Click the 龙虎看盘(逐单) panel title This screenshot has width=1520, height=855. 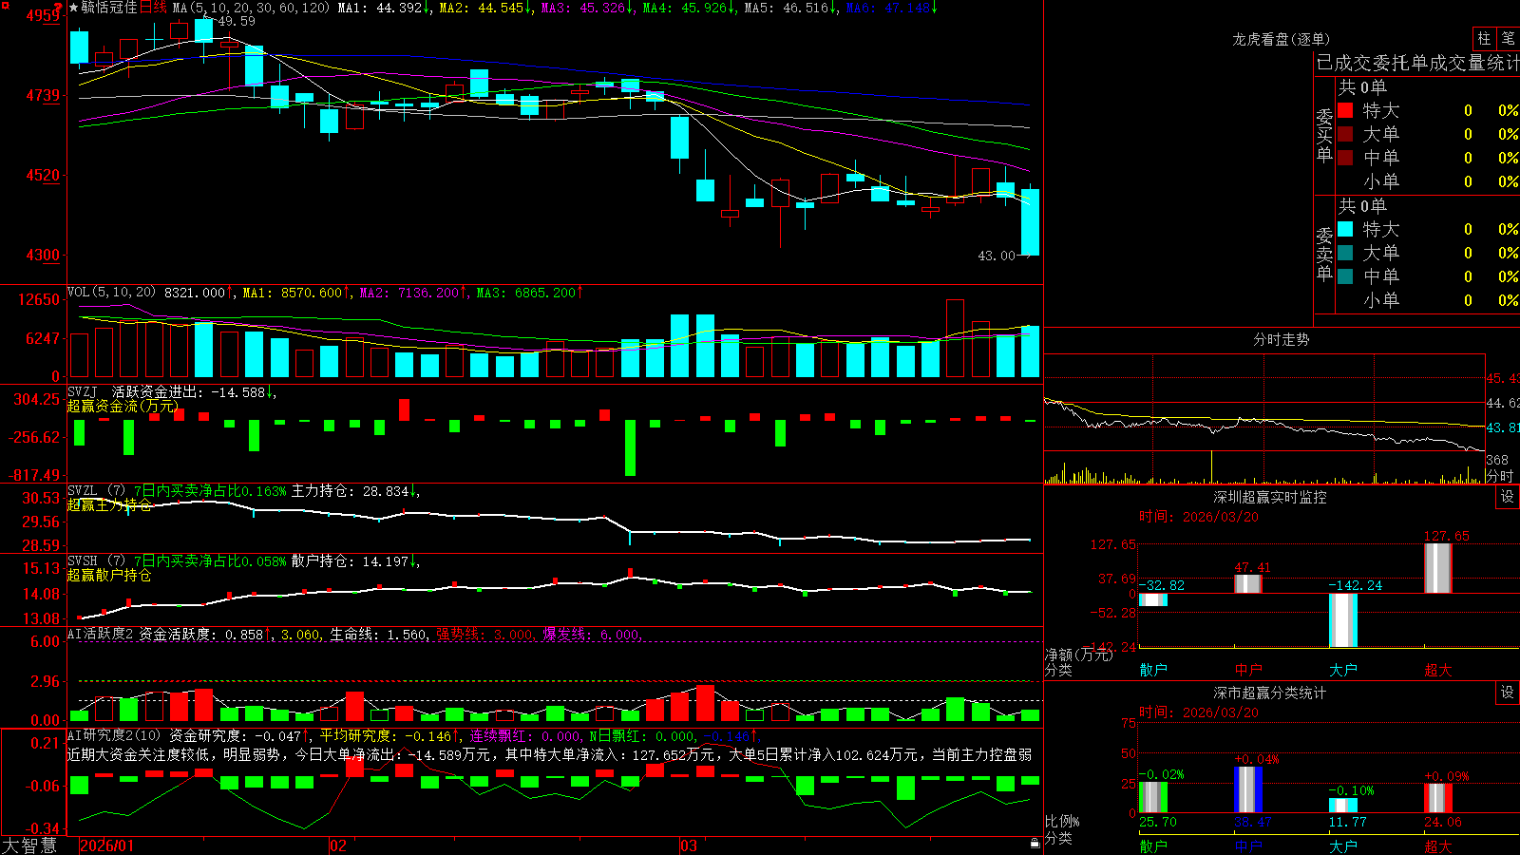tap(1281, 39)
